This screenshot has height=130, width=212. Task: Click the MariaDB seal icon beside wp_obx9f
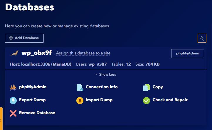pos(14,53)
